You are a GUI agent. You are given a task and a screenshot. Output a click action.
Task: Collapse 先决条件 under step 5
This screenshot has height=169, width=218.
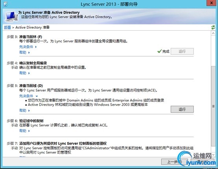(28, 96)
